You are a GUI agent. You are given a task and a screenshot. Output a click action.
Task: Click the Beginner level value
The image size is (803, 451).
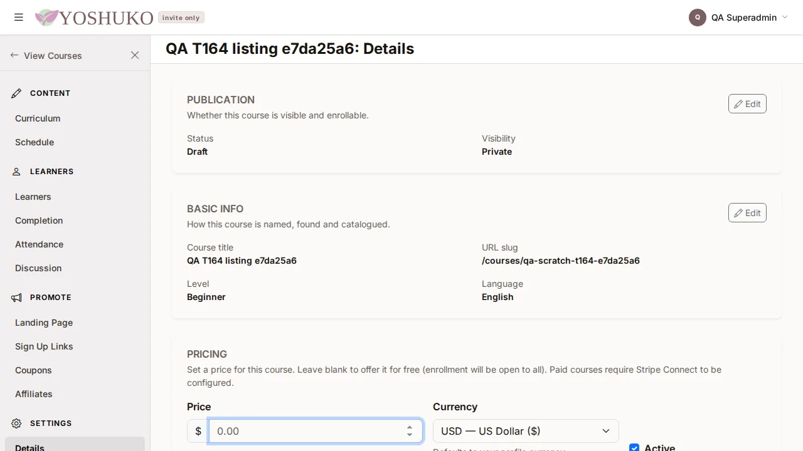(x=206, y=297)
